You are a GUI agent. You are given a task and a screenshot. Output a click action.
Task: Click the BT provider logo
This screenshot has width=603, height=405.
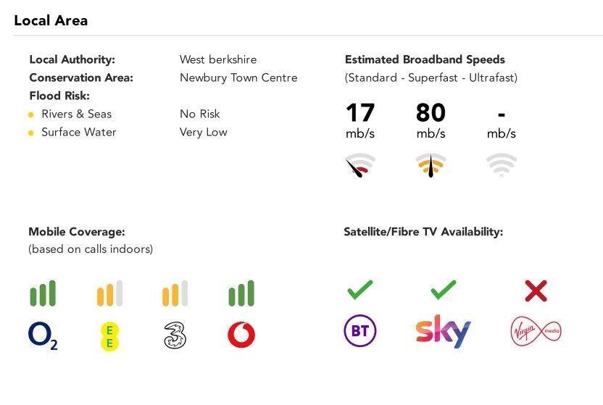click(359, 332)
